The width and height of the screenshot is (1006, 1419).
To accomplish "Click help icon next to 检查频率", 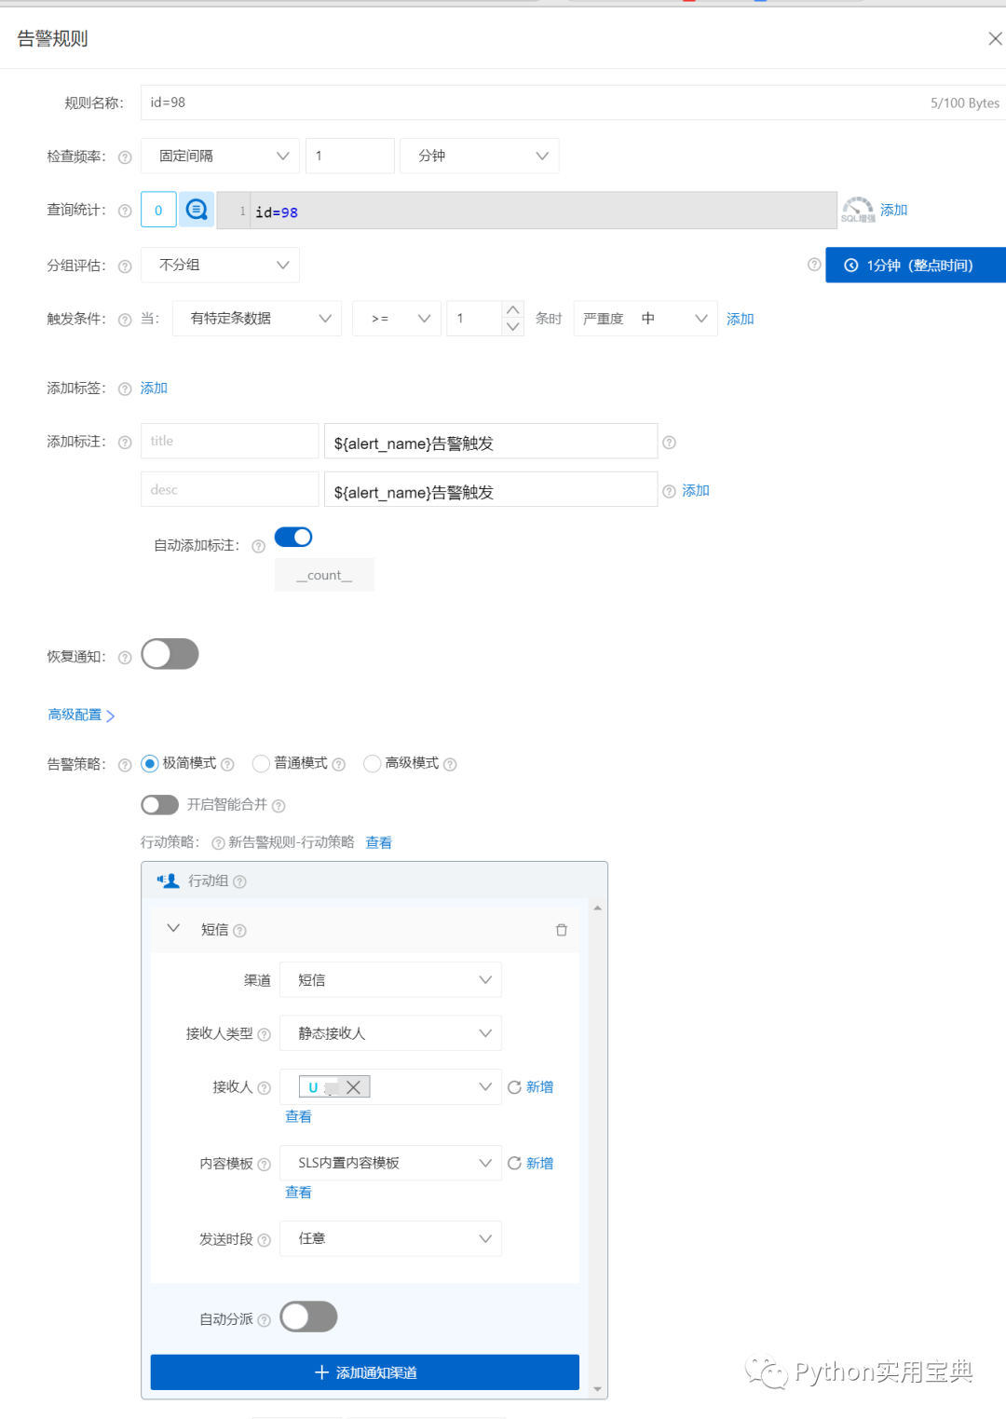I will click(125, 157).
